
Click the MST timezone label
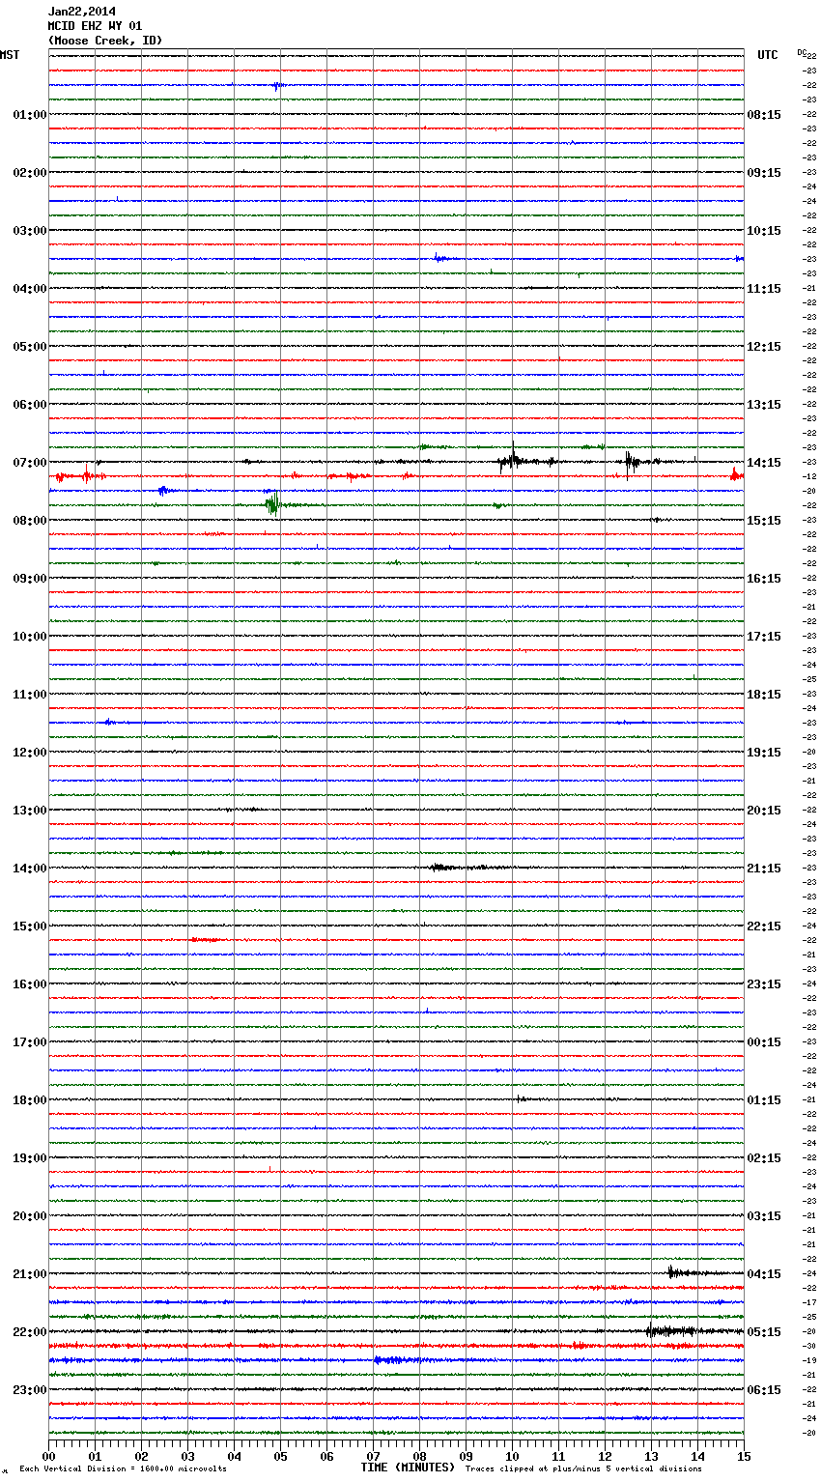click(x=10, y=55)
